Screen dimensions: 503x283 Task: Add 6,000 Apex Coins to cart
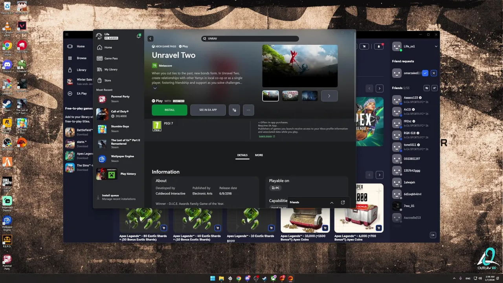tap(378, 228)
